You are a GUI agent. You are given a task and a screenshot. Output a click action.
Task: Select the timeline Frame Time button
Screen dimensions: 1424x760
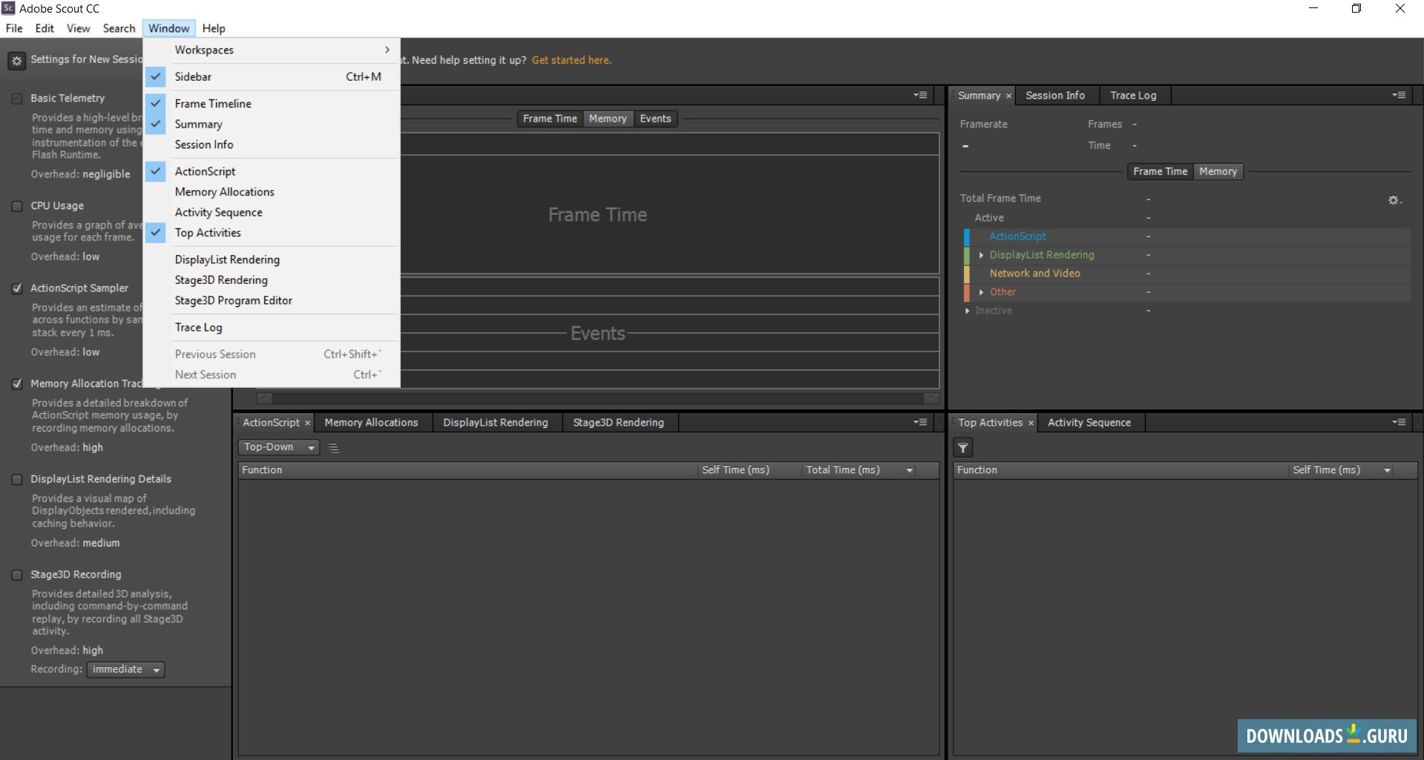coord(550,119)
